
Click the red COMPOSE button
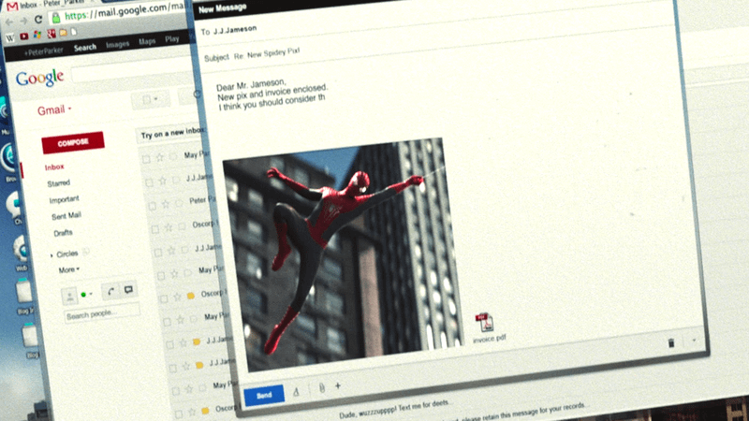tap(73, 143)
